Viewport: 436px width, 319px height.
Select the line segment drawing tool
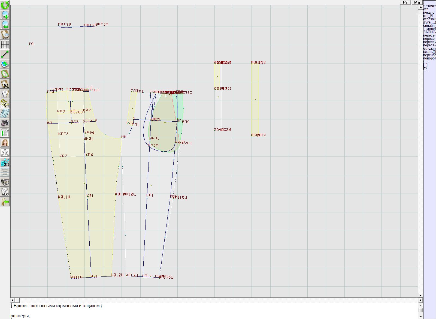point(5,54)
